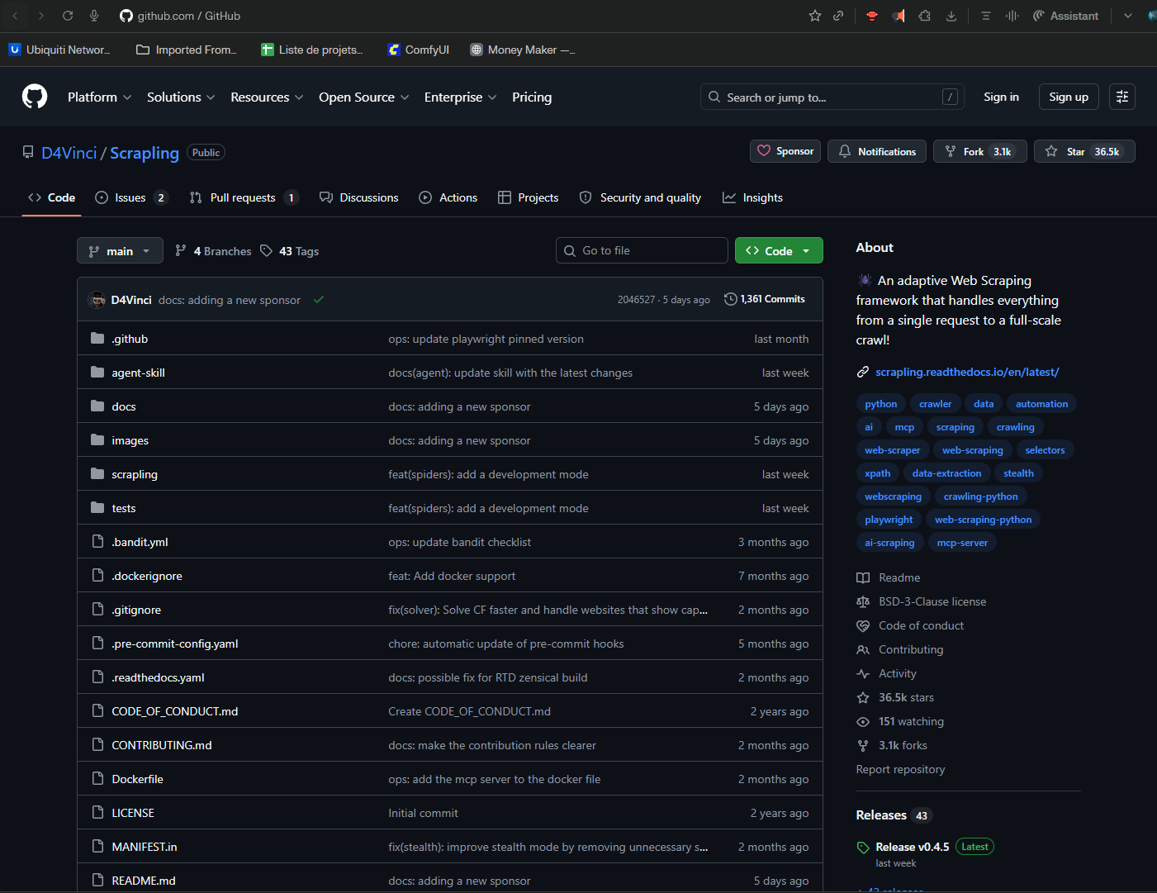This screenshot has height=893, width=1157.
Task: Open the appearance settings icon next to Sign up
Action: tap(1121, 97)
